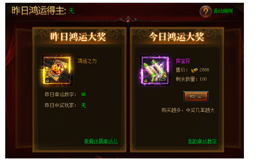Open the 活动规则 activity rules link

(x=223, y=11)
